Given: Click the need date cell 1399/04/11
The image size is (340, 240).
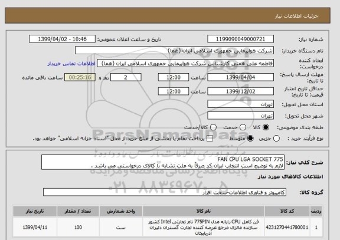Looking at the screenshot, I should (x=35, y=228).
